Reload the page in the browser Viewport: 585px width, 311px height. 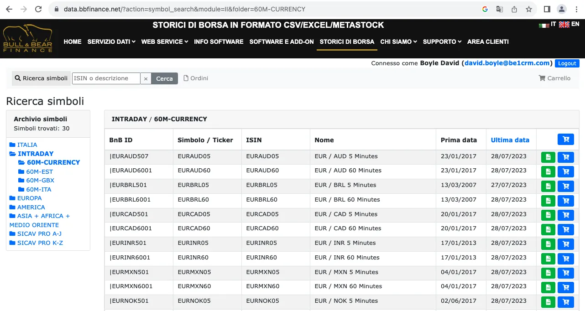38,9
